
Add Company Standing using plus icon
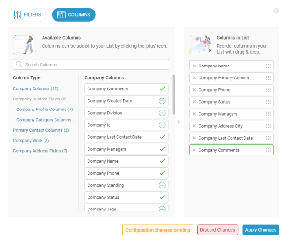162,185
